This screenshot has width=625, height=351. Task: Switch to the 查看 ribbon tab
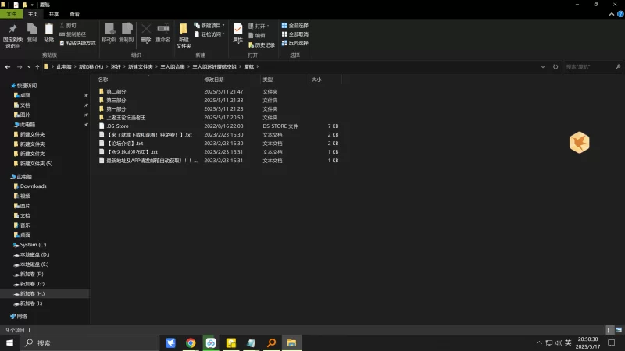point(74,14)
